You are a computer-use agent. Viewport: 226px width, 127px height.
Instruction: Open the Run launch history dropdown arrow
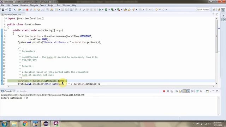(109, 10)
